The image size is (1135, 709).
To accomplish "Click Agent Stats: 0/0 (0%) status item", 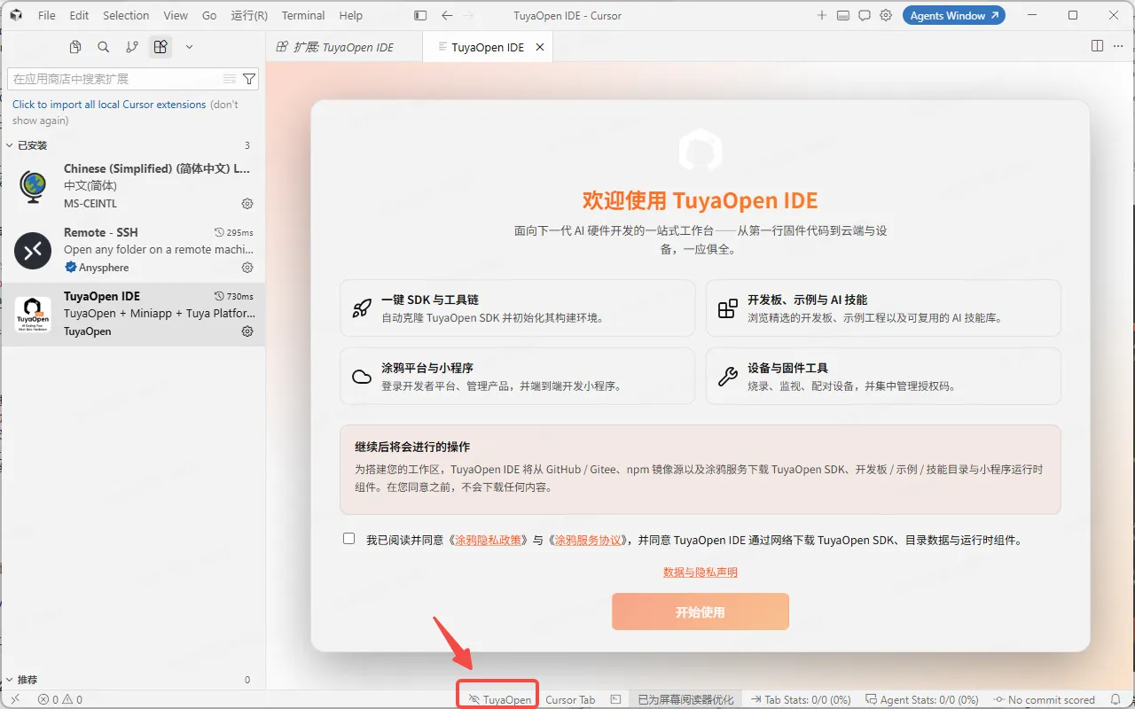I will coord(921,699).
